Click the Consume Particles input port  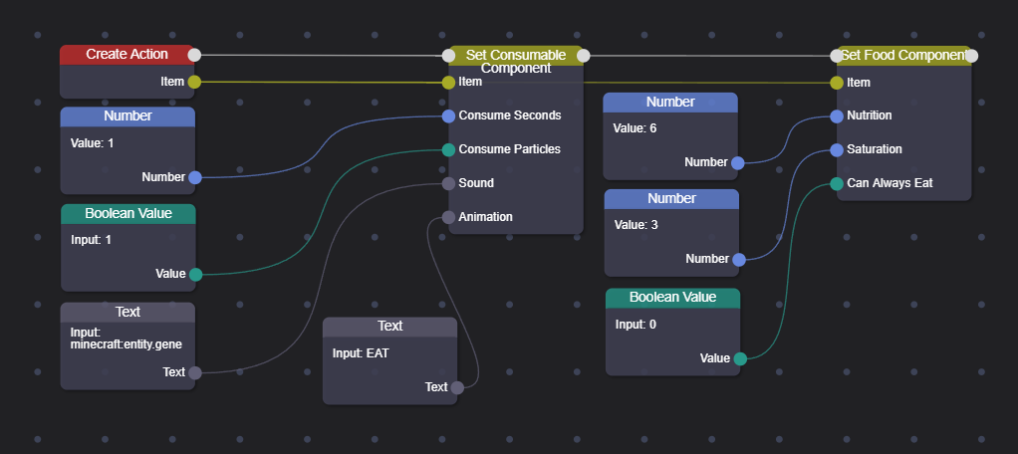point(448,150)
